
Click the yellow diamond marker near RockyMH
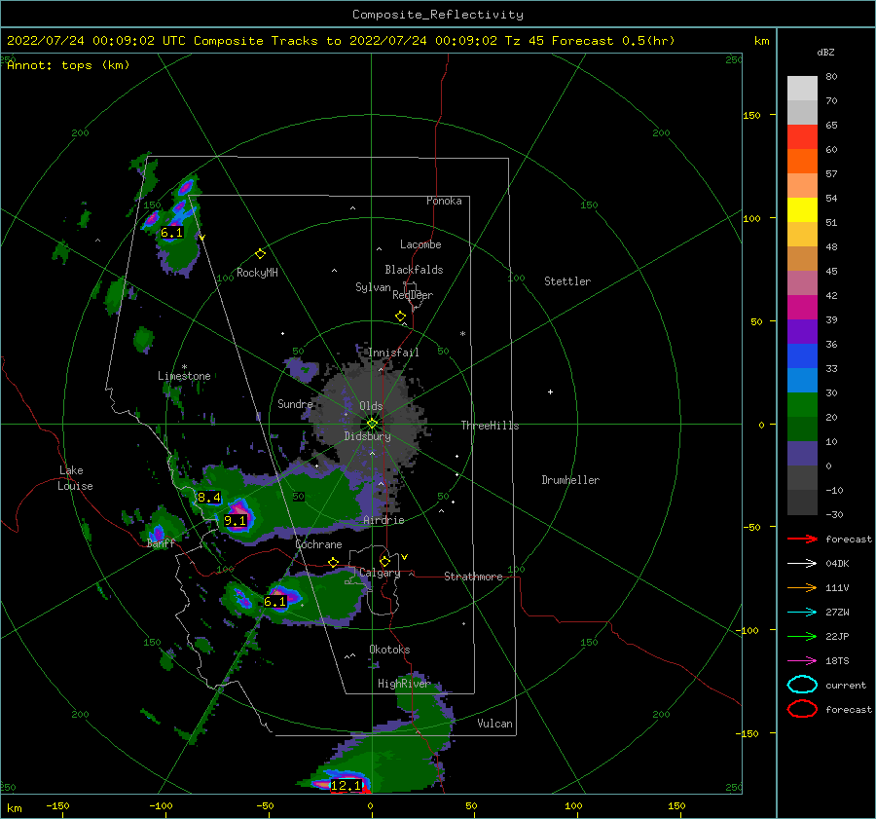260,254
